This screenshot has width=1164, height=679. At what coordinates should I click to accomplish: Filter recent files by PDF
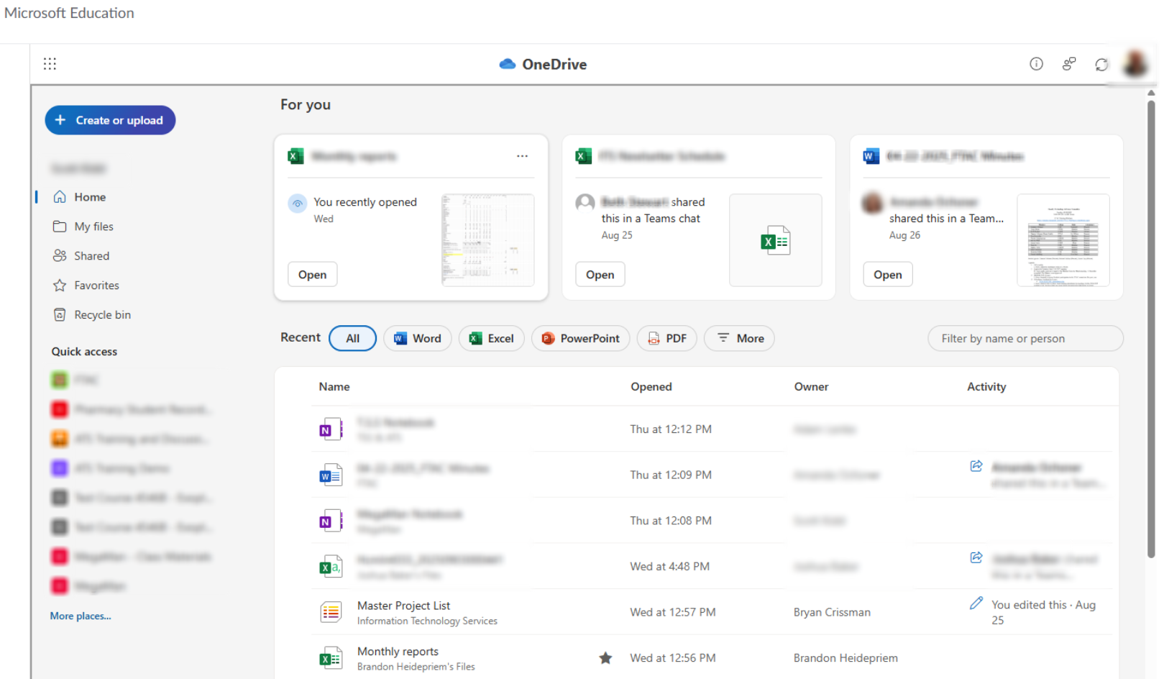(666, 339)
